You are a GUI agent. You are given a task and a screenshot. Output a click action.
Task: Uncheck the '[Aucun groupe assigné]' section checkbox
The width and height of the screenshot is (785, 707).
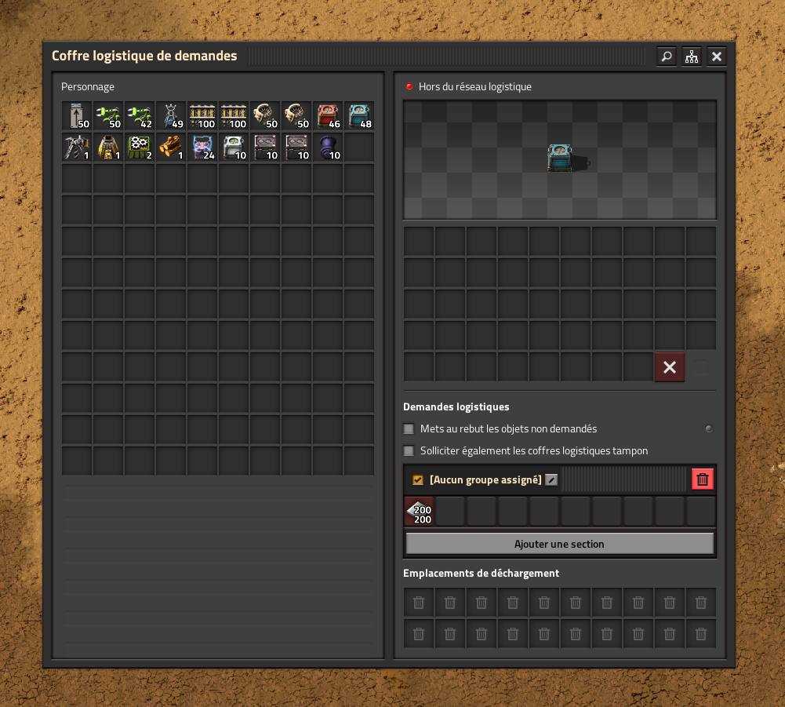[418, 479]
